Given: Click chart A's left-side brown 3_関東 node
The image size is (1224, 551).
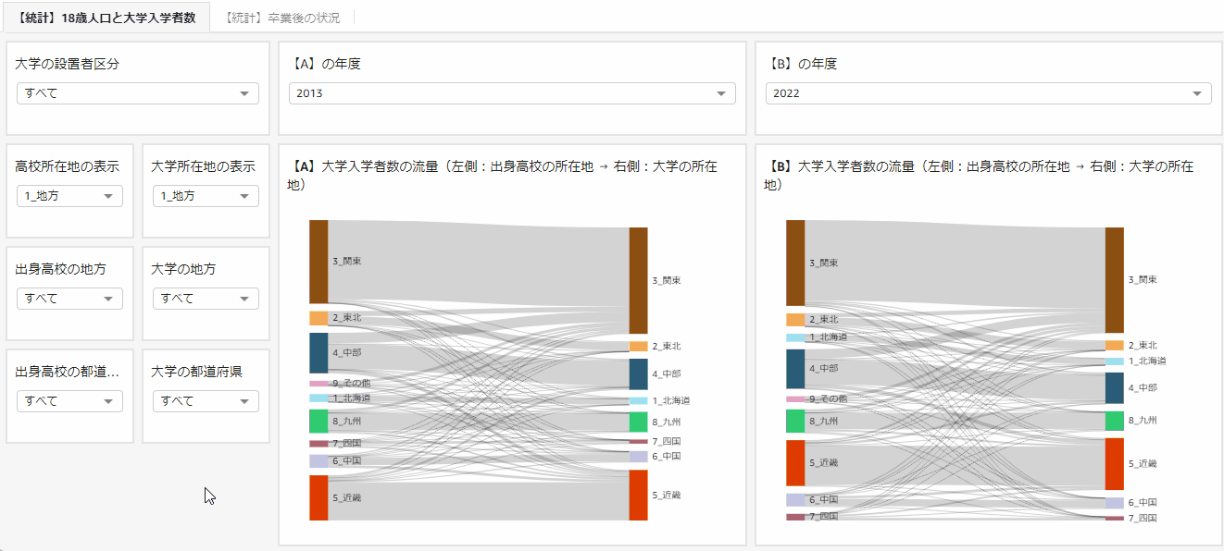Looking at the screenshot, I should point(318,262).
